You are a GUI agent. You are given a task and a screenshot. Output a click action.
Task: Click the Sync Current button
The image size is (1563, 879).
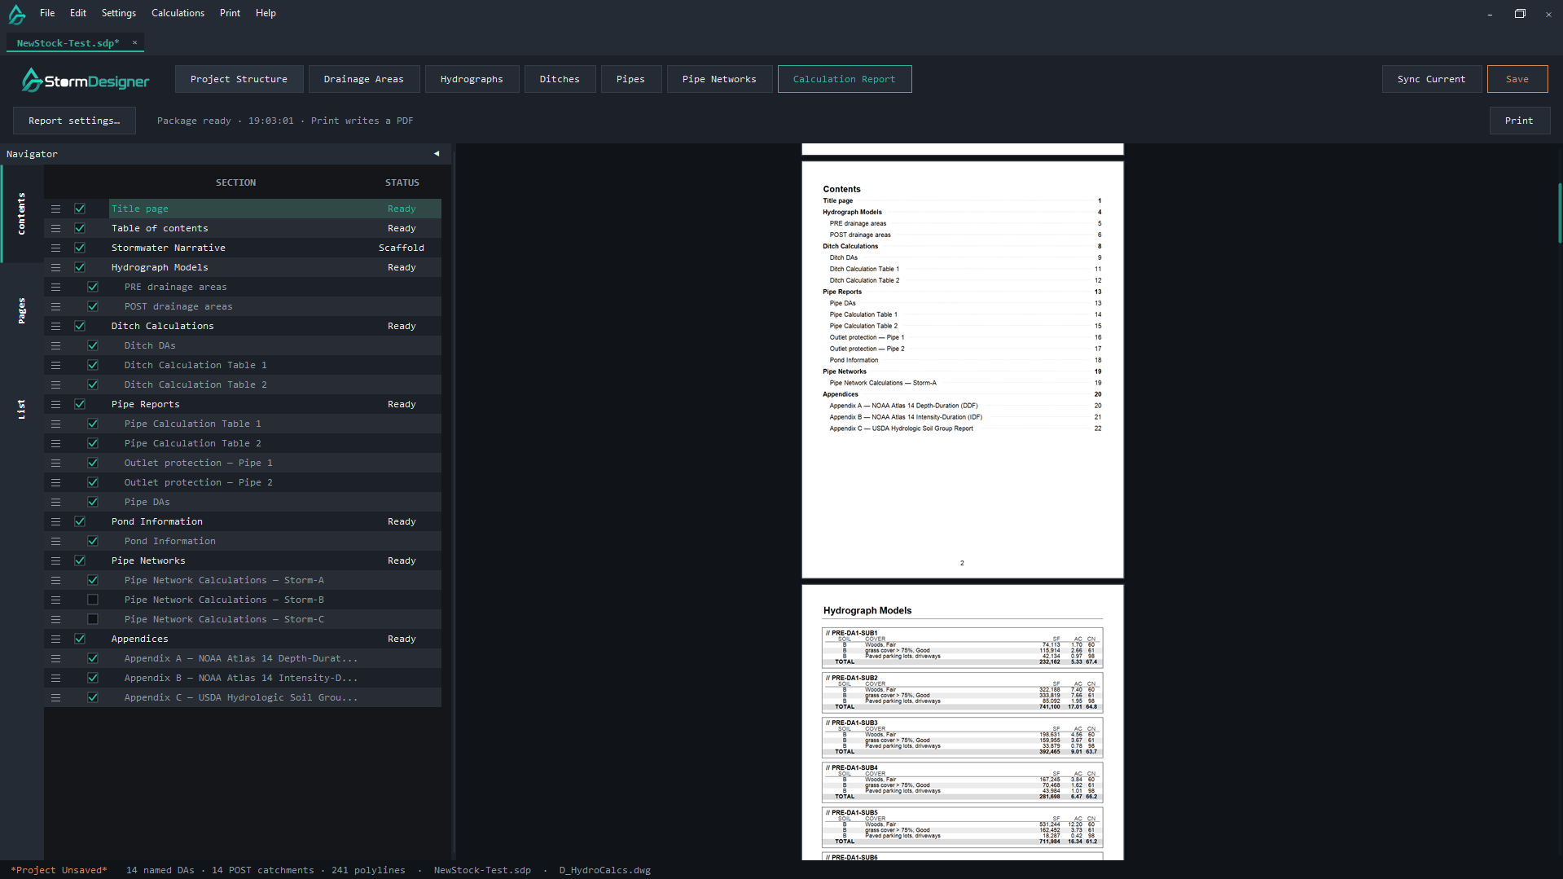(1431, 79)
